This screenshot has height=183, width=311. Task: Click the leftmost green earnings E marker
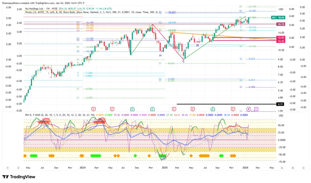coord(132,109)
